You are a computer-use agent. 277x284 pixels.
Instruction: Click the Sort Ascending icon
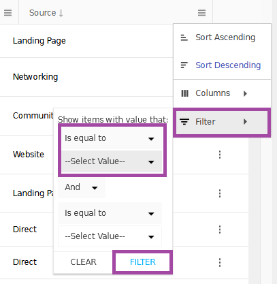(x=184, y=37)
